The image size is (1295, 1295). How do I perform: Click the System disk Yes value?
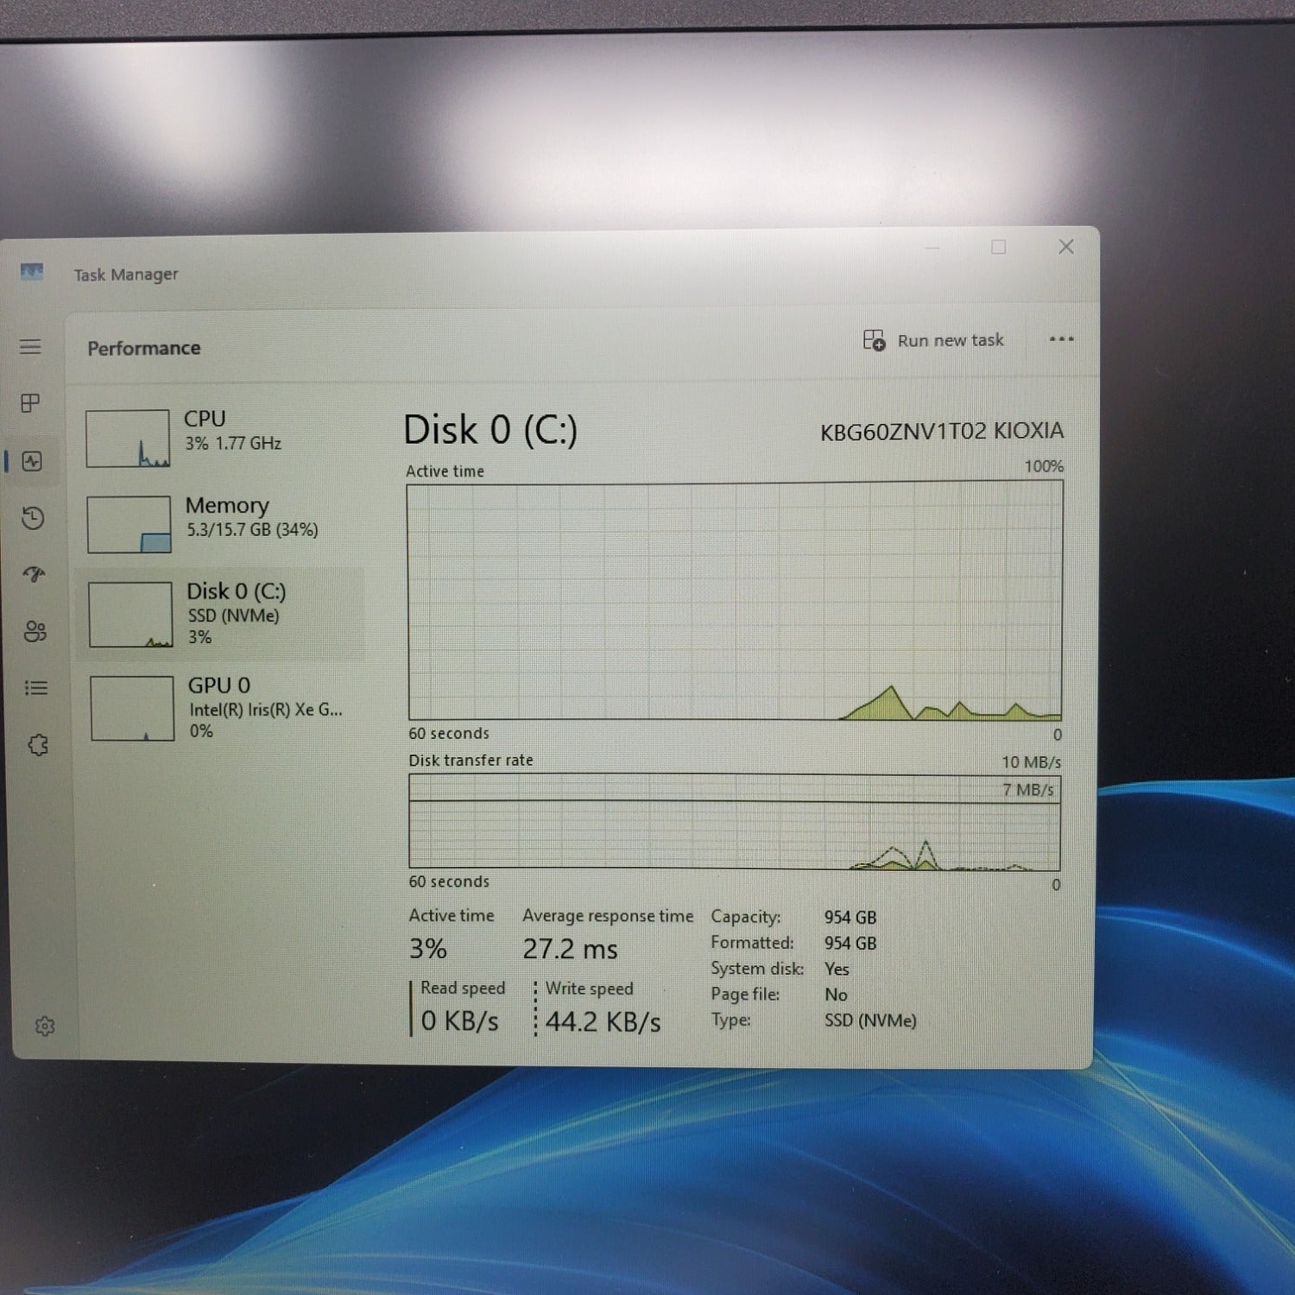click(x=837, y=969)
